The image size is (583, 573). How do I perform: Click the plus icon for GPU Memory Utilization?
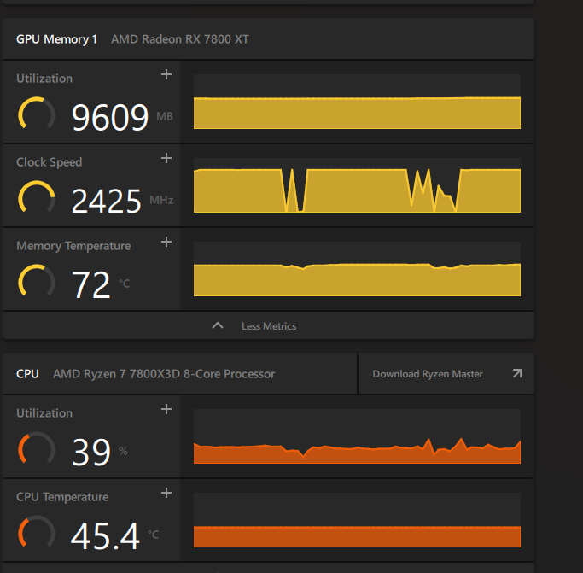(166, 75)
